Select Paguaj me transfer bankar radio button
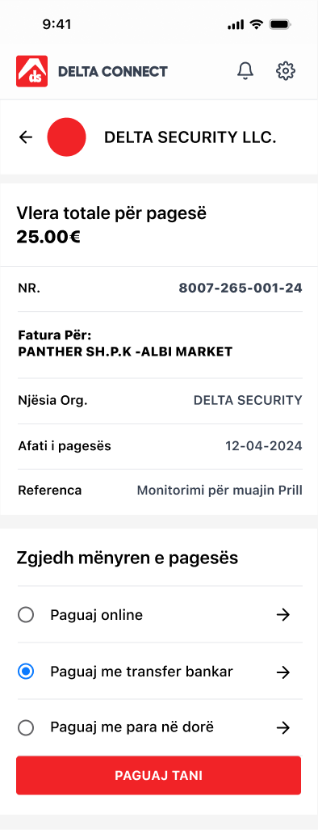Viewport: 318px width, 830px height. pos(26,672)
